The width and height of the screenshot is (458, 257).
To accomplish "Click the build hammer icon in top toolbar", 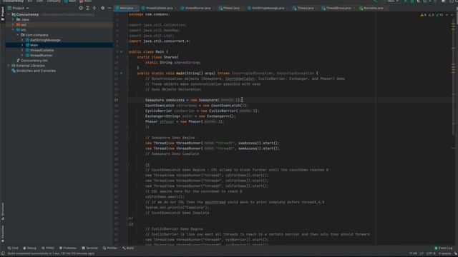I will tap(375, 1).
